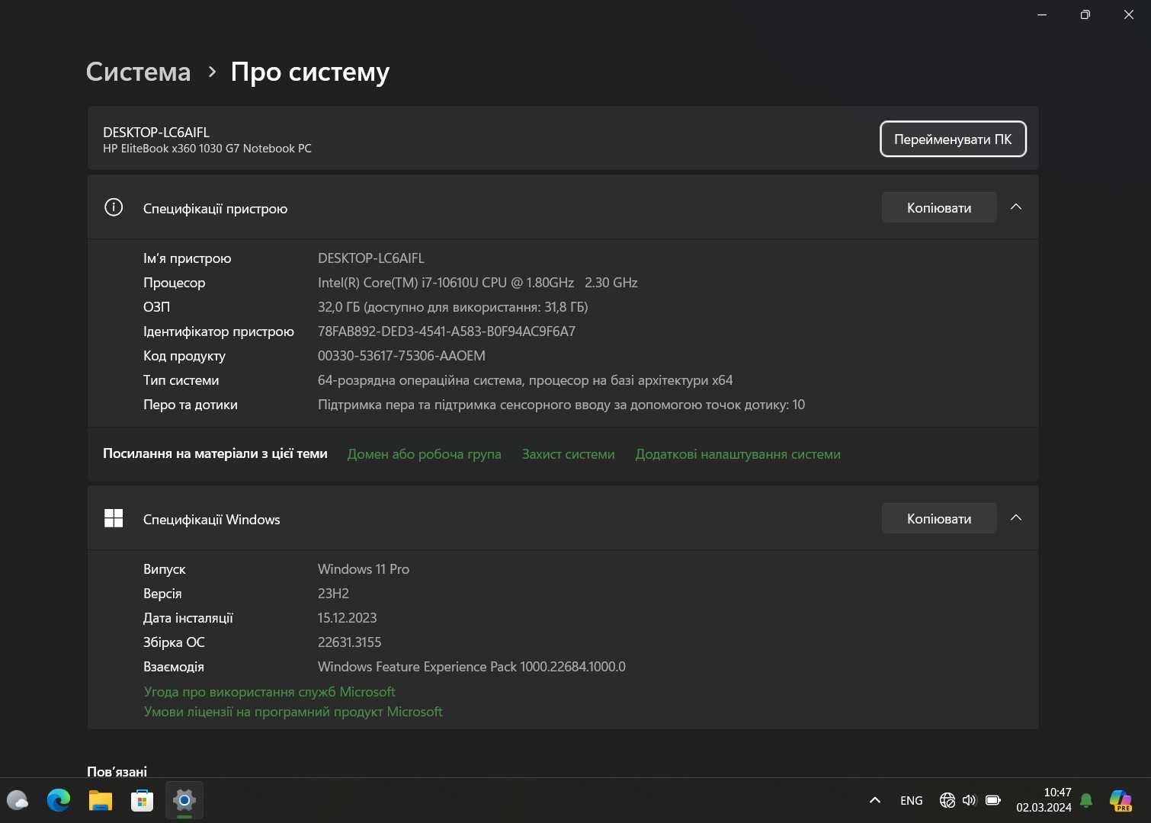Copy Windows specifications with Копіювати

click(x=939, y=518)
